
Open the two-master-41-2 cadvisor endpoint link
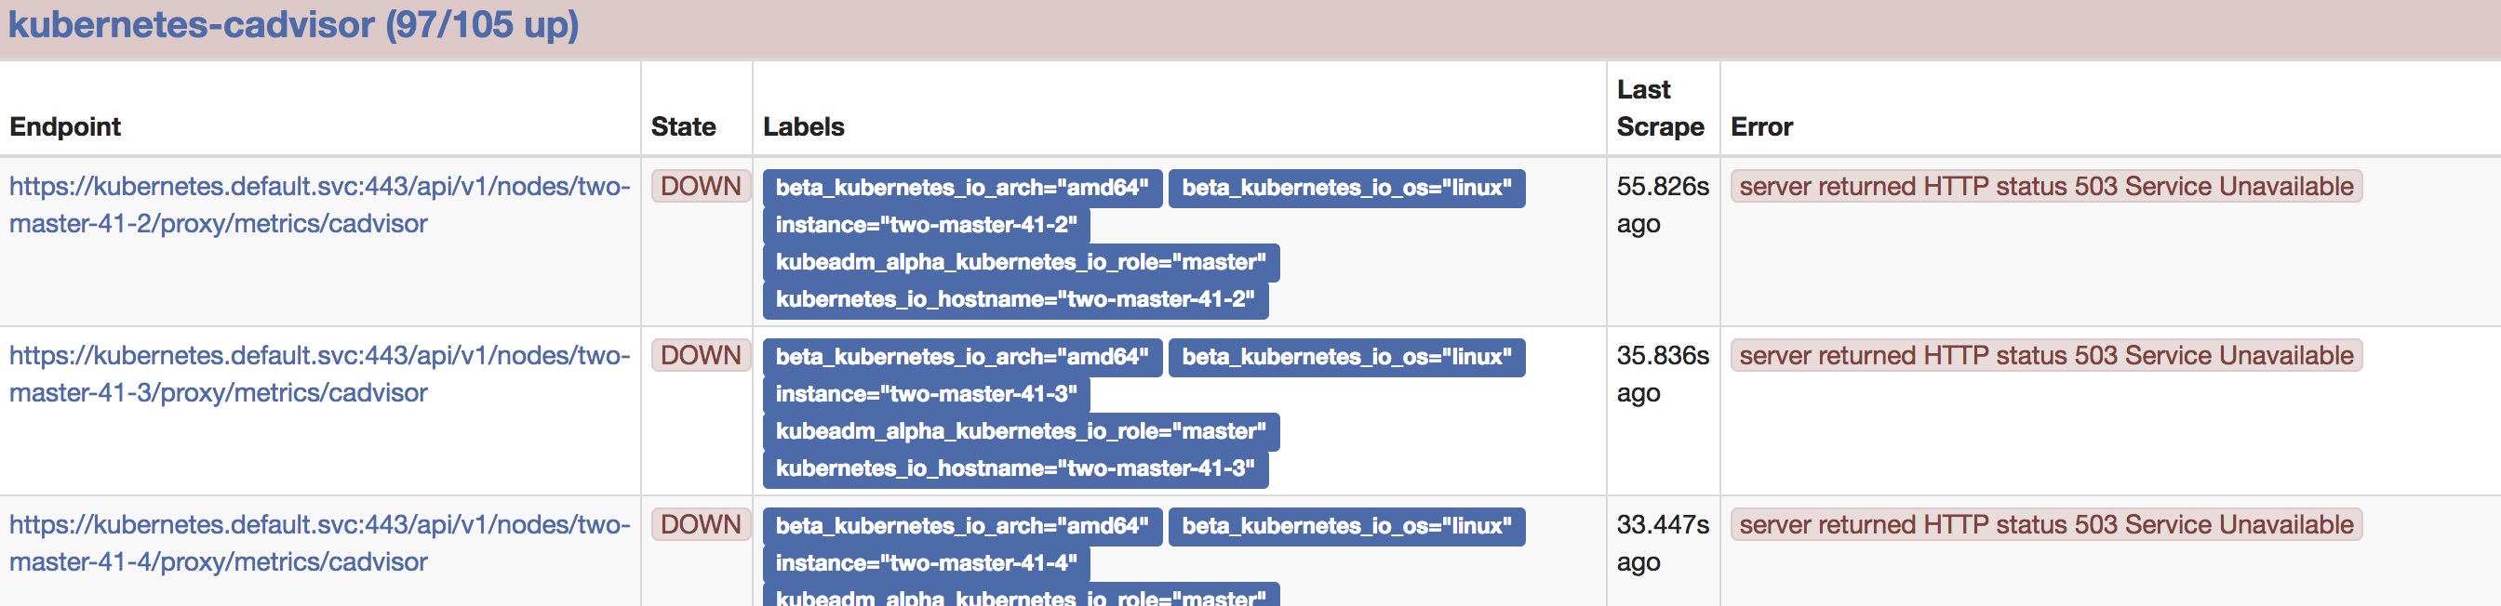coord(319,204)
